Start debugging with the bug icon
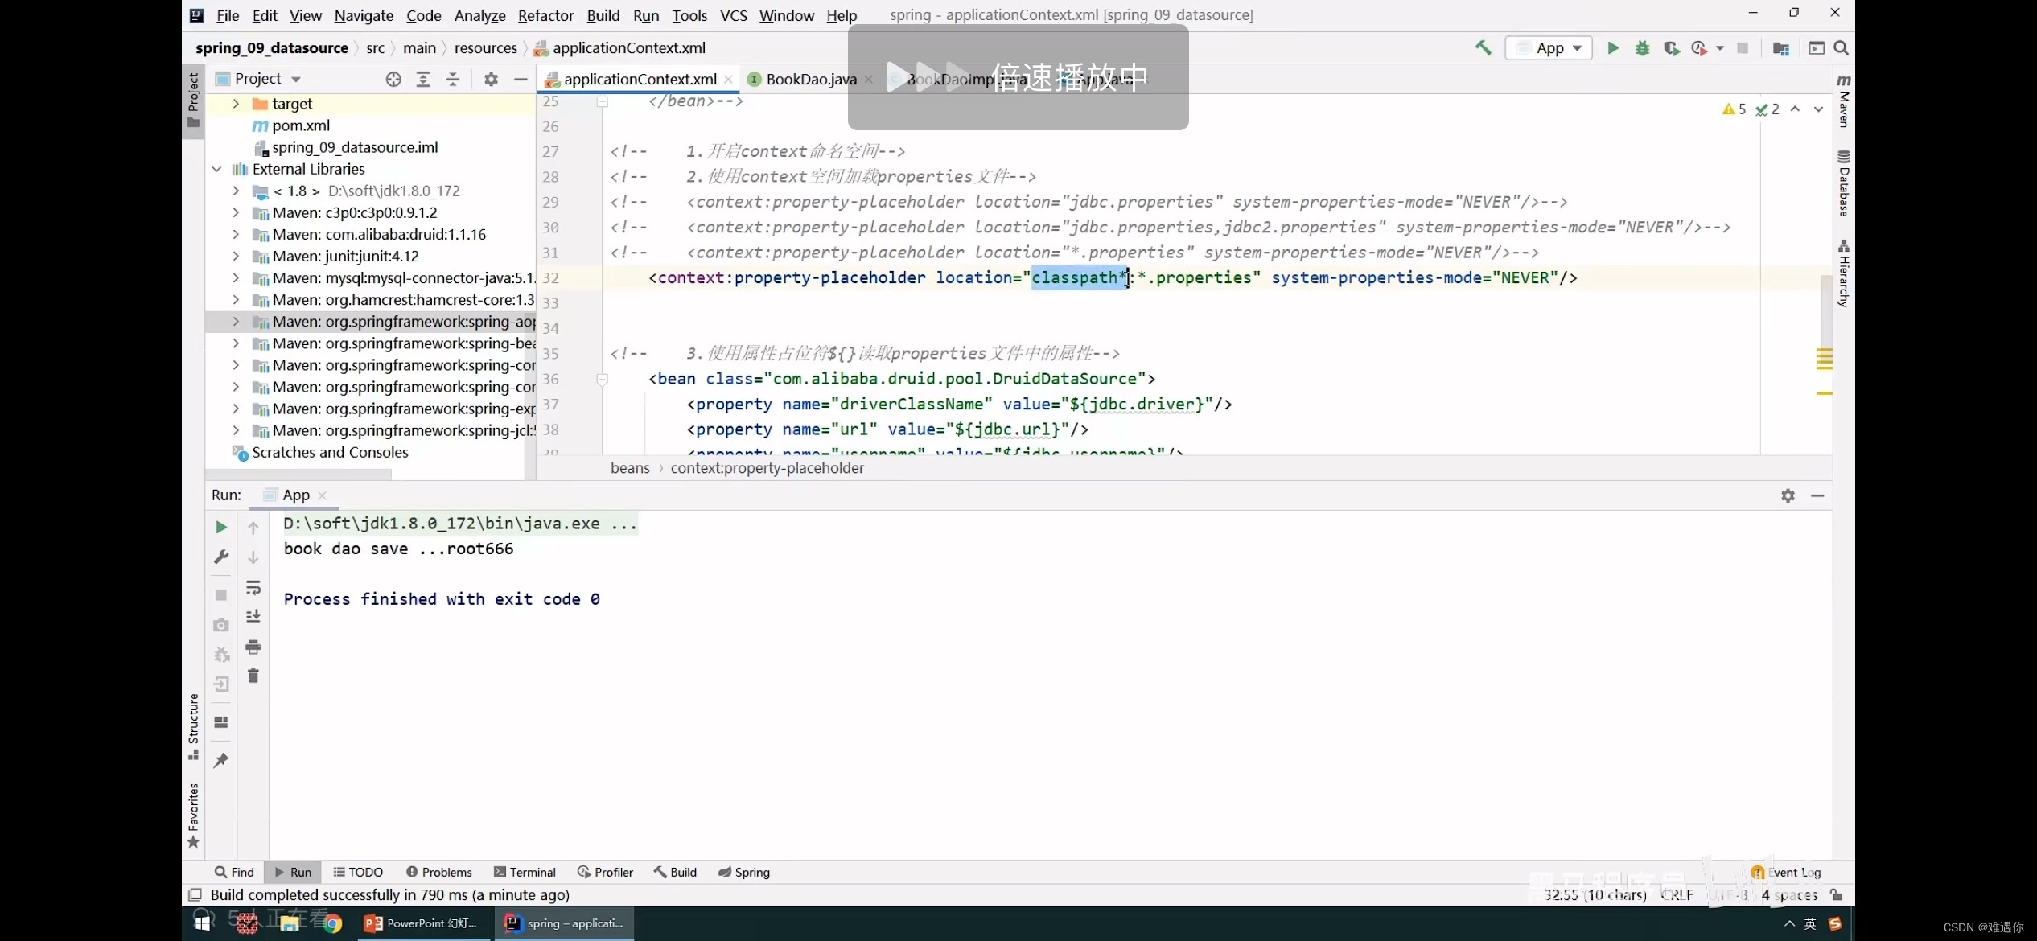The width and height of the screenshot is (2037, 941). coord(1642,48)
